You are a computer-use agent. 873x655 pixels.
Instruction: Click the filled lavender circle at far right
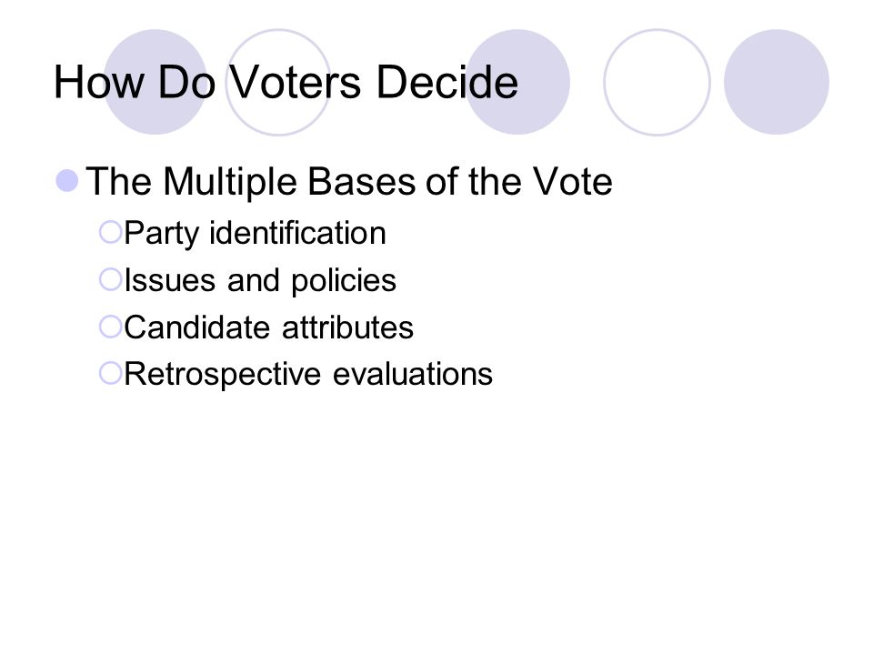pyautogui.click(x=776, y=82)
